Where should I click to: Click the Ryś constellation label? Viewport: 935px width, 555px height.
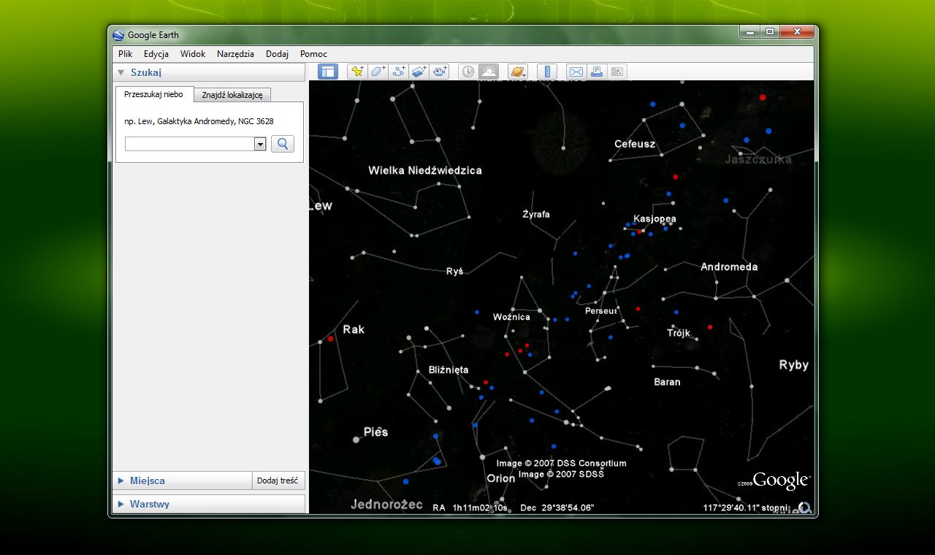coord(454,271)
